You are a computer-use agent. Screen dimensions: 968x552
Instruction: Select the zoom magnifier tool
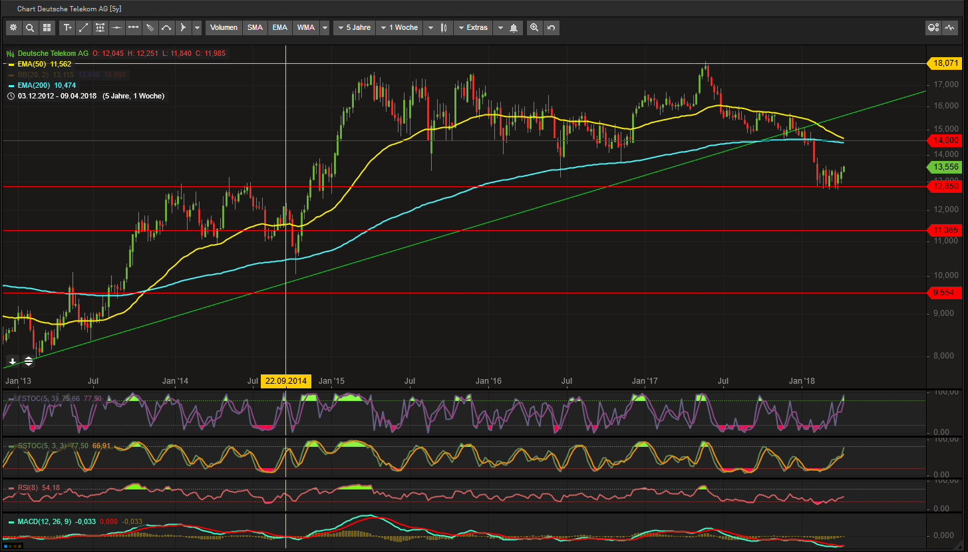pos(534,27)
